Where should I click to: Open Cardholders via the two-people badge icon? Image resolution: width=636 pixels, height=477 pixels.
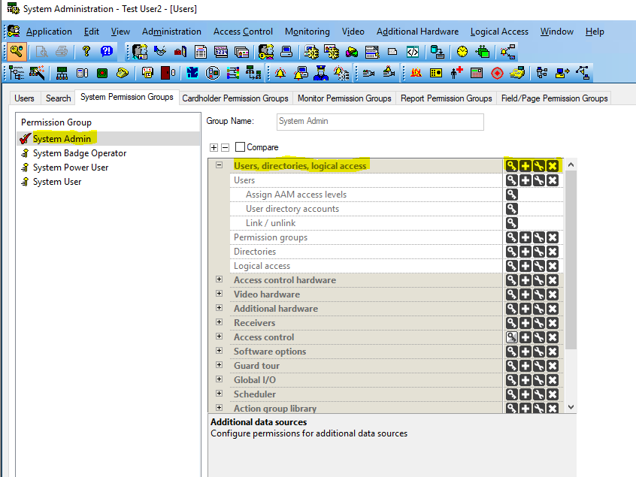point(140,52)
